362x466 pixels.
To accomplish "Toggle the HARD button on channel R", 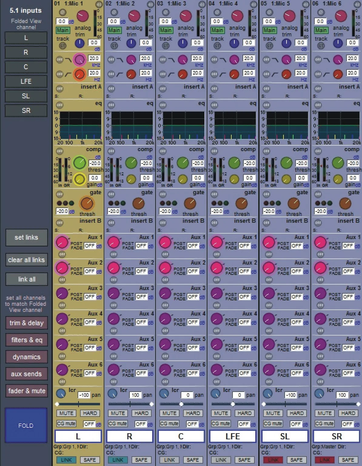I will [142, 413].
